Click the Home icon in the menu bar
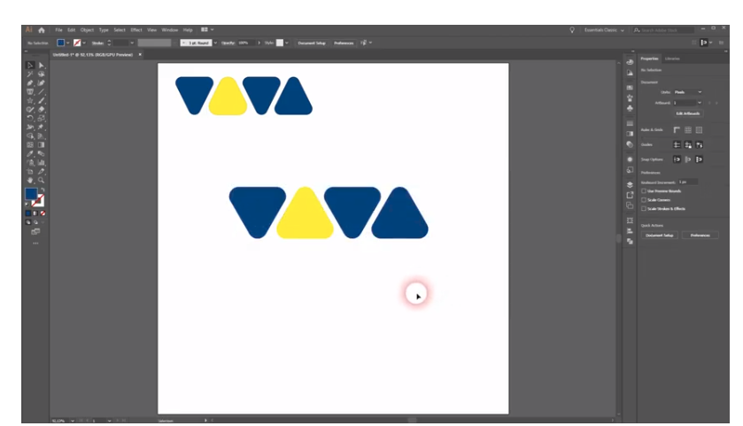Image resolution: width=743 pixels, height=426 pixels. click(41, 29)
